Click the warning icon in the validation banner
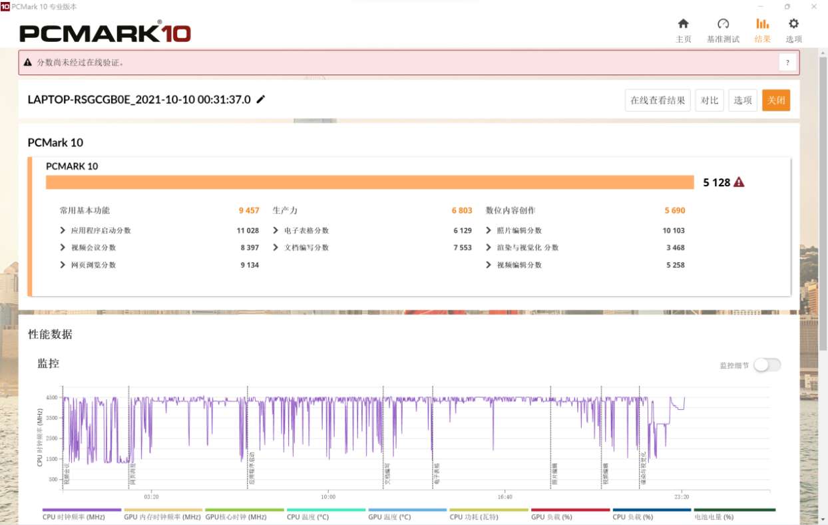The height and width of the screenshot is (525, 828). (28, 63)
